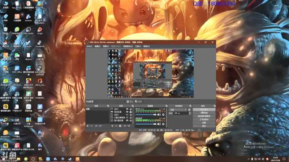Open 视图(V) menu in OBS

tap(106, 46)
